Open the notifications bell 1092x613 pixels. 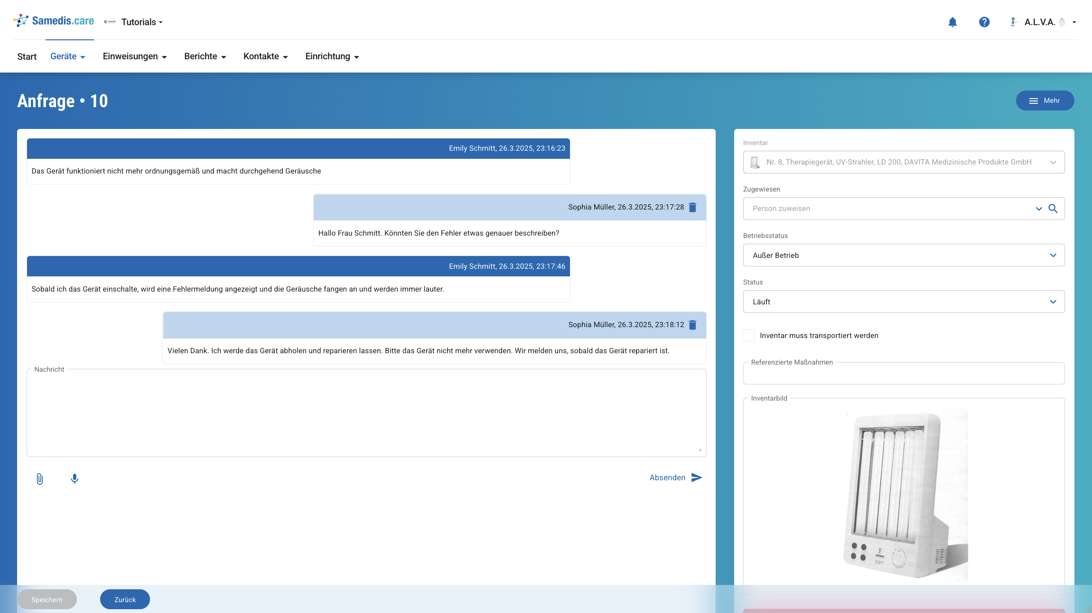[952, 22]
